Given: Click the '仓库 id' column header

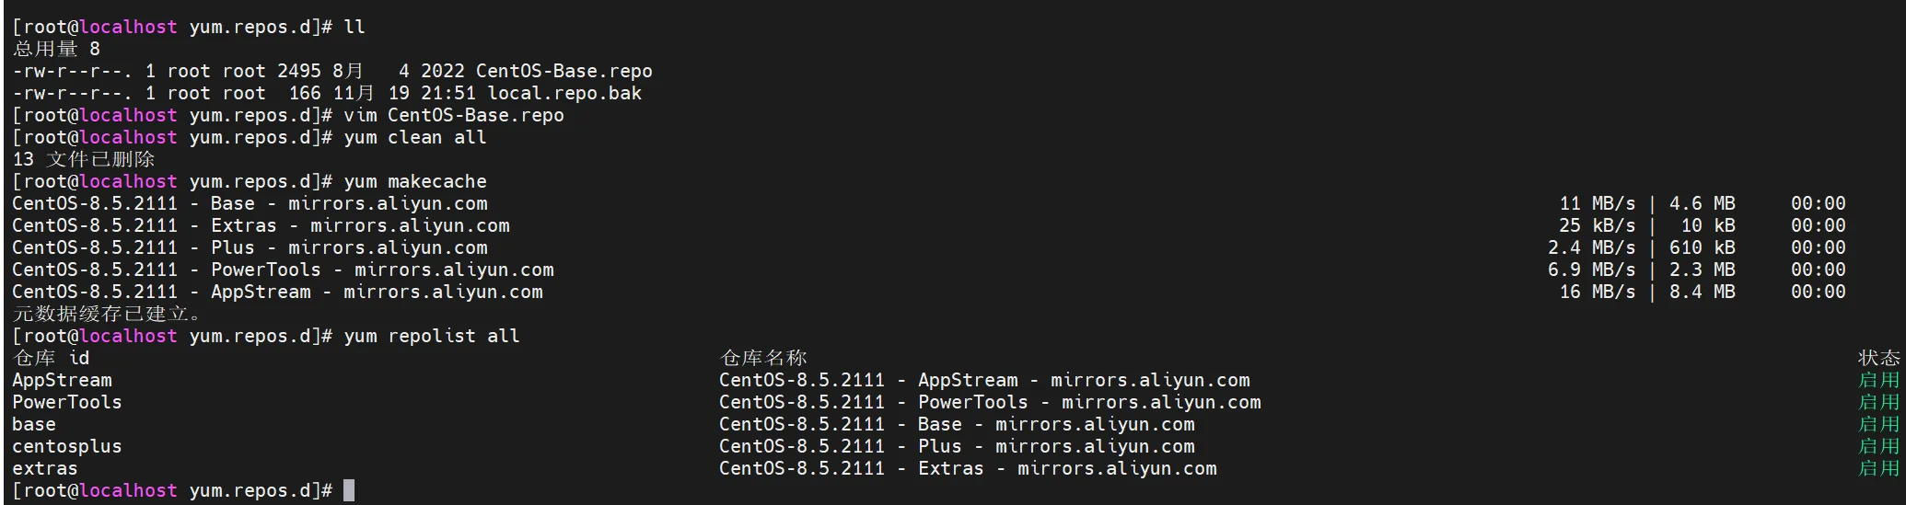Looking at the screenshot, I should coord(51,358).
